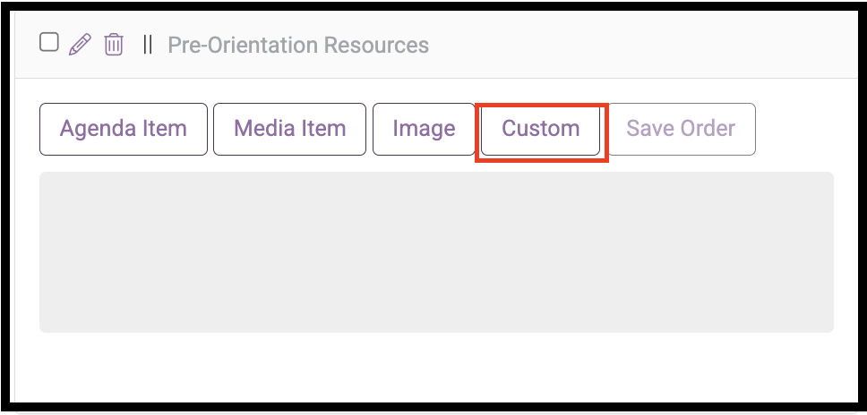This screenshot has width=867, height=415.
Task: Save the current item ordering
Action: point(681,129)
